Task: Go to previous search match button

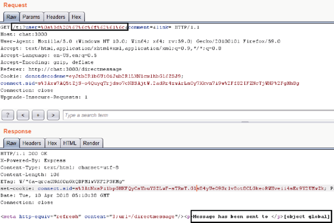Action: pyautogui.click(x=23, y=115)
